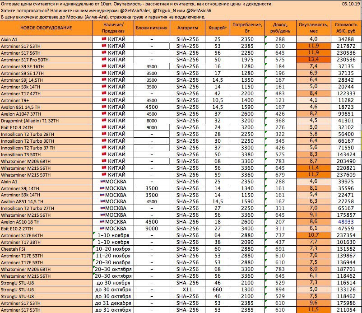Click the date cell 05.10.19

[x=351, y=4]
